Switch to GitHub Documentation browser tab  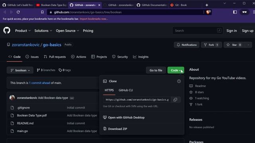[152, 5]
